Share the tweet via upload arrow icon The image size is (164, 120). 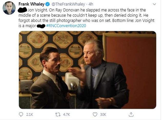(x=131, y=114)
